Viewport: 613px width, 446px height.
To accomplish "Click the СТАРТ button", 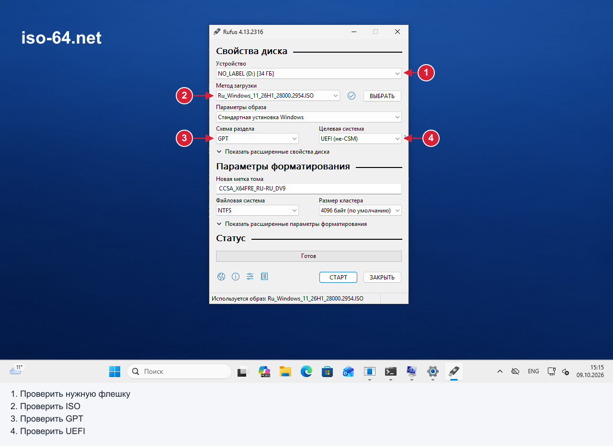I will pyautogui.click(x=338, y=277).
